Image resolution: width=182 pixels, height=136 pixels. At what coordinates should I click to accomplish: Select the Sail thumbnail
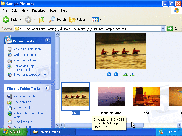(x=147, y=96)
